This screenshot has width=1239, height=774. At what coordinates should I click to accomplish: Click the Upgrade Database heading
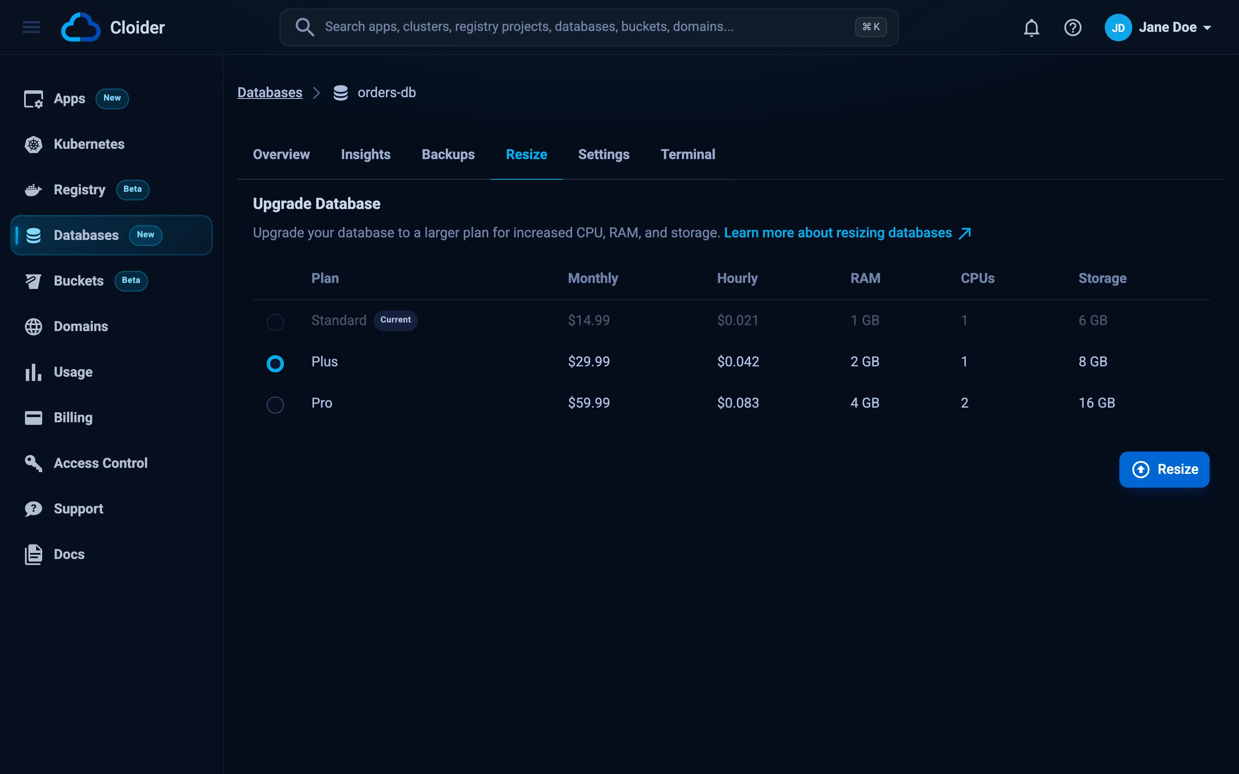(x=316, y=204)
